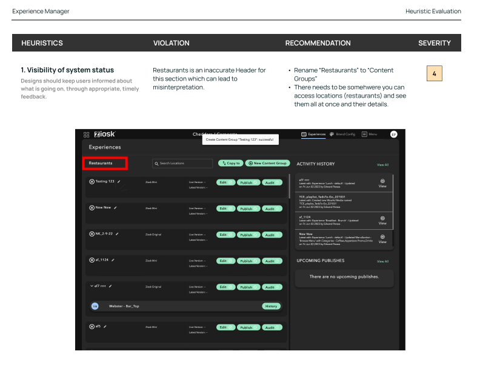Click the X circle icon for af_1124
Screen dimensions: 480x371
click(x=92, y=260)
